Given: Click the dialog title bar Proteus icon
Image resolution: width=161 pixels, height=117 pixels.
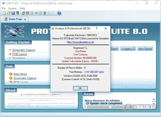Looking at the screenshot, I should [53, 28].
